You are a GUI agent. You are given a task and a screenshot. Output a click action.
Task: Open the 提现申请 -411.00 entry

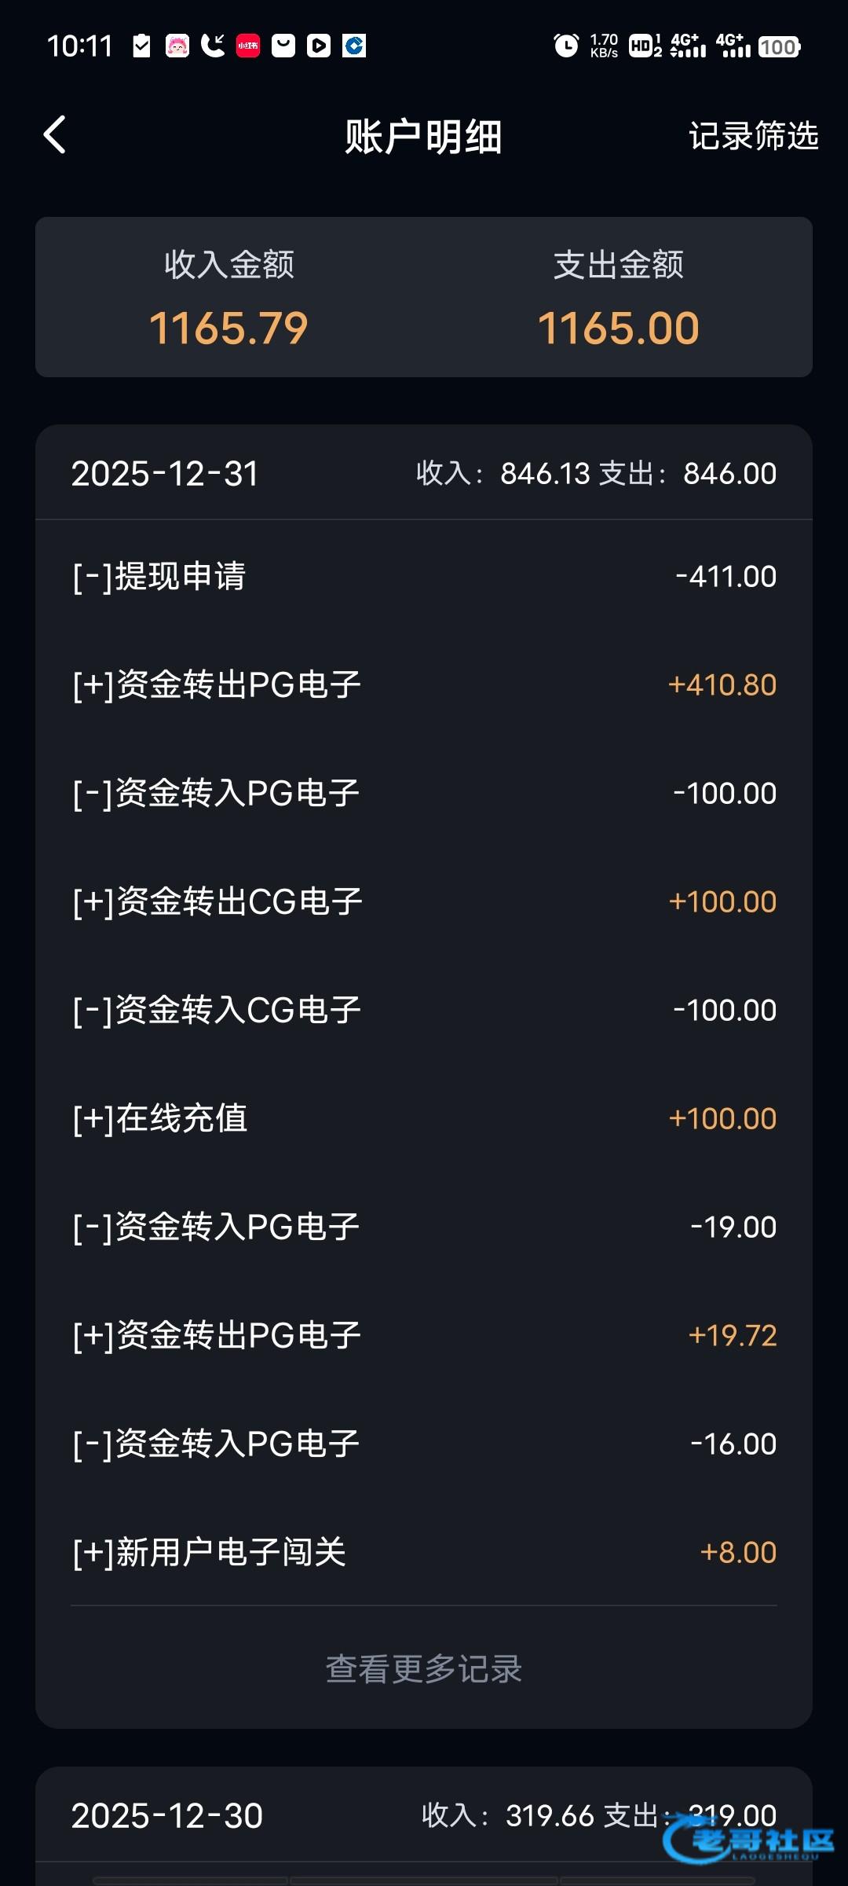[x=424, y=576]
